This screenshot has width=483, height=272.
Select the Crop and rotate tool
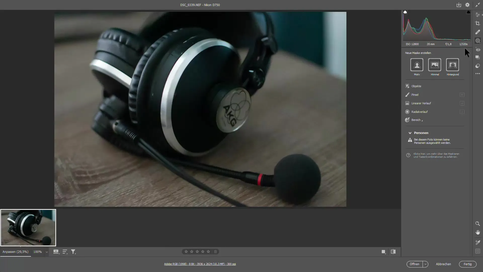click(477, 23)
